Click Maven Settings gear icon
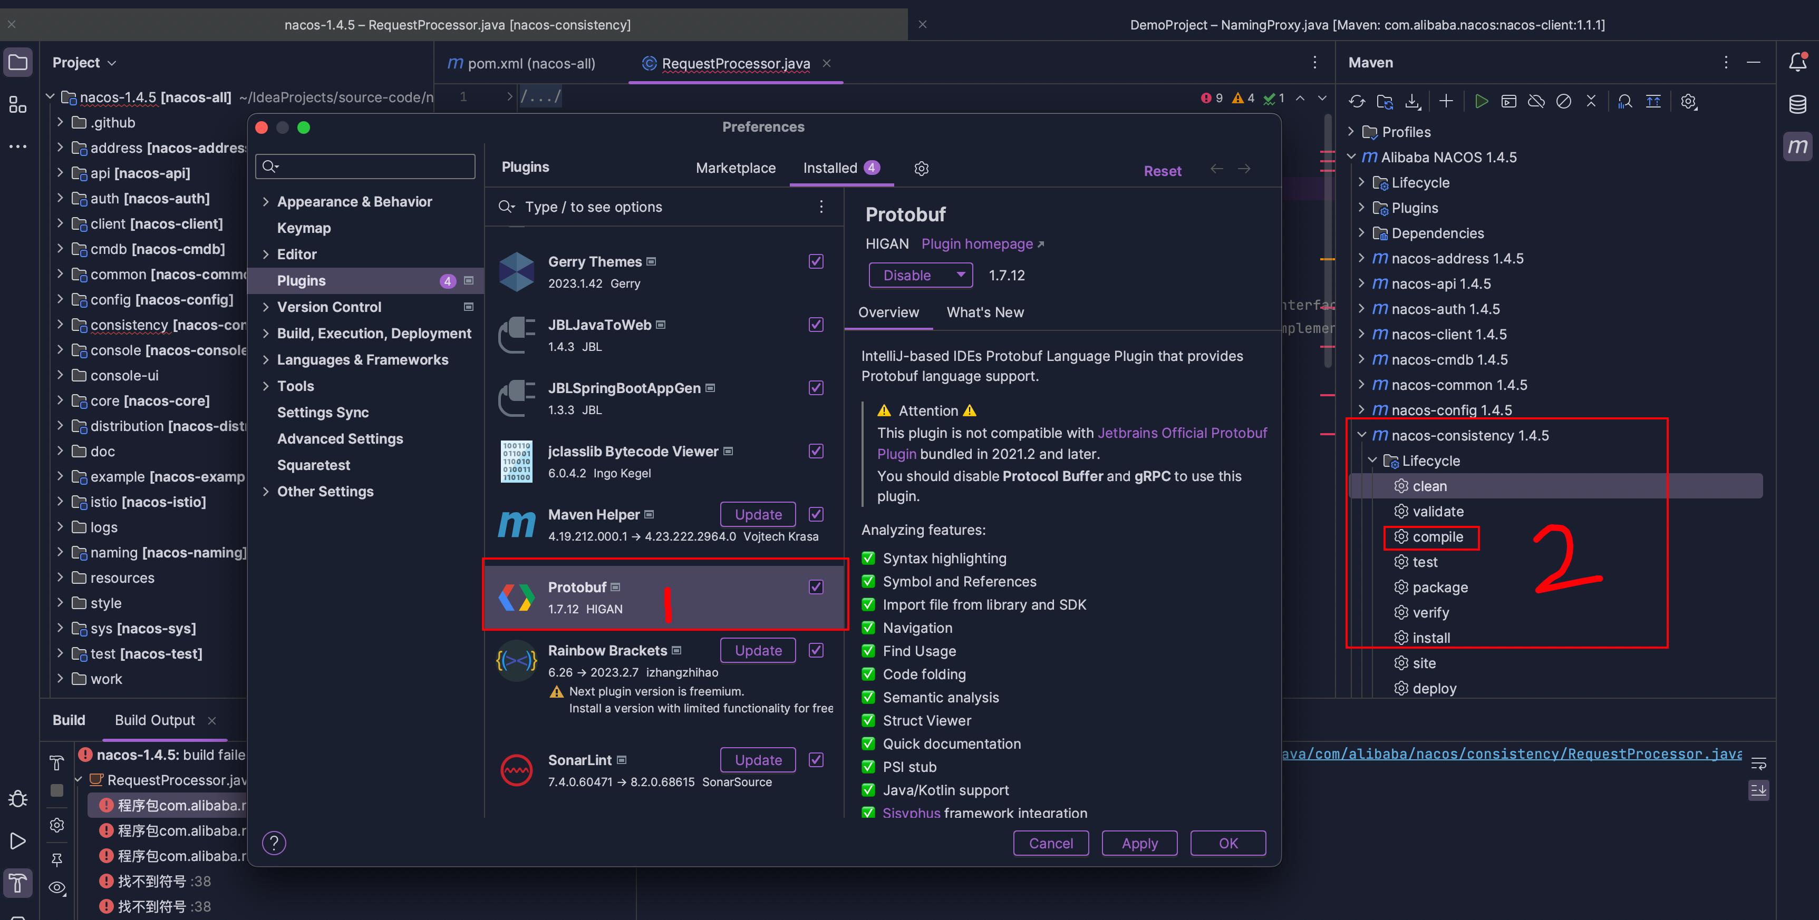The height and width of the screenshot is (920, 1819). [x=1688, y=102]
